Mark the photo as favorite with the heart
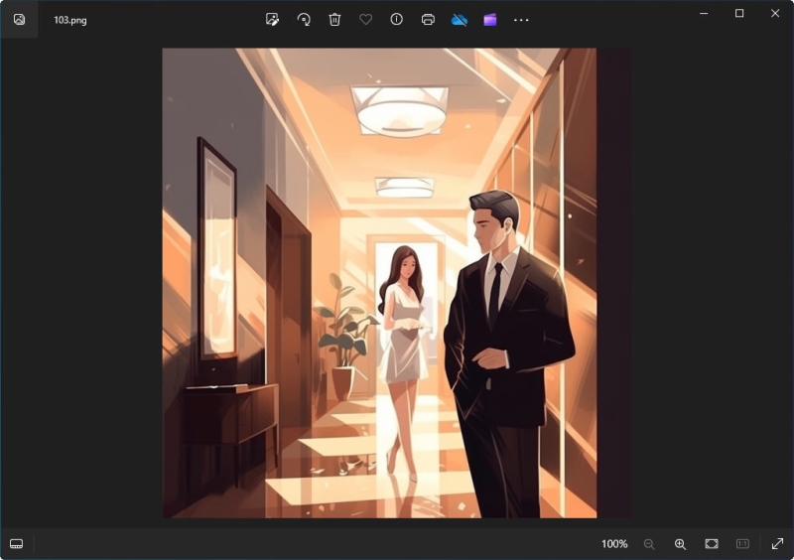 point(365,19)
